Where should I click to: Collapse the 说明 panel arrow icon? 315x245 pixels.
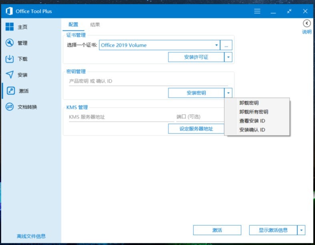(x=307, y=24)
